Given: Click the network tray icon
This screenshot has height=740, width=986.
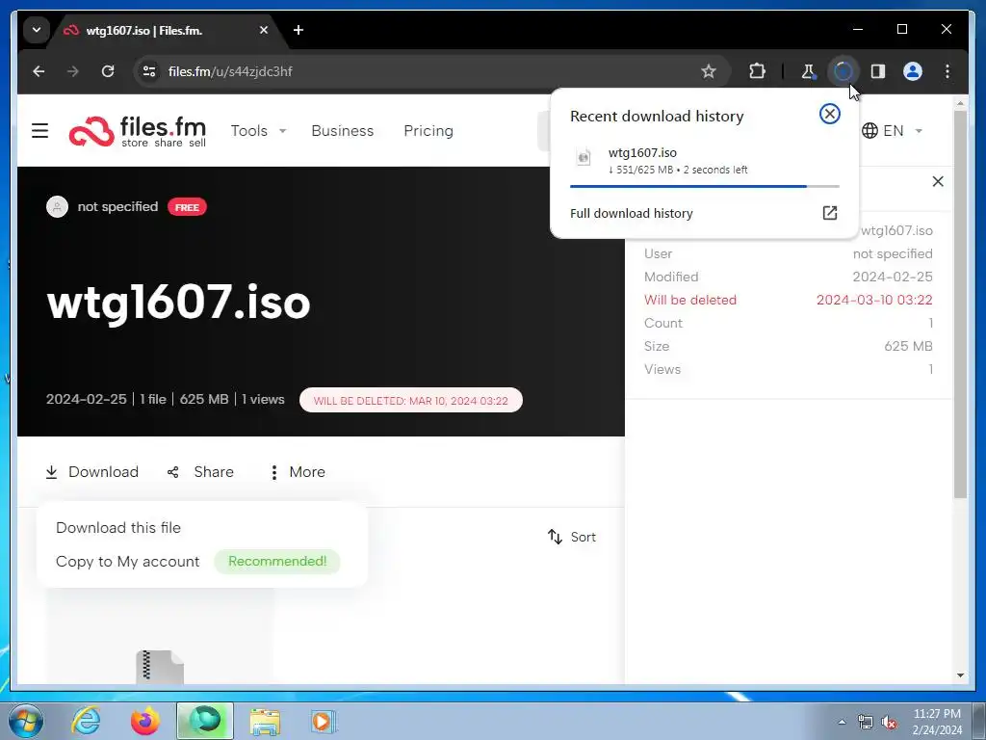Looking at the screenshot, I should coord(866,723).
